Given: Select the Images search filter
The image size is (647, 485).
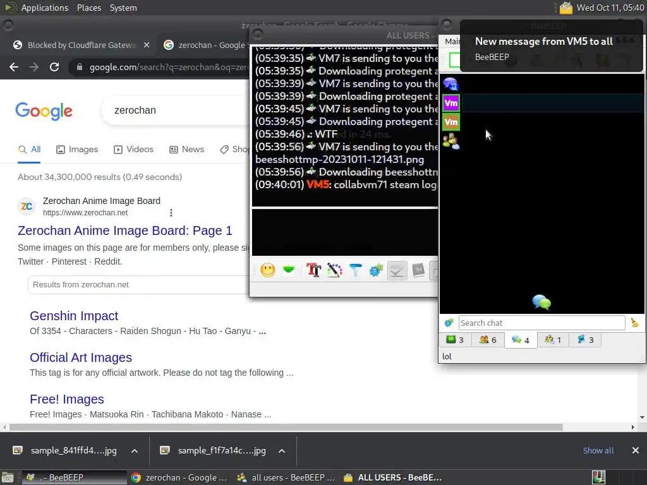Looking at the screenshot, I should (77, 149).
